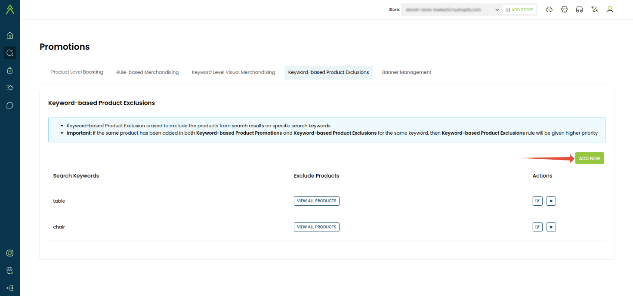Edit the table keyword exclusion
633x296 pixels.
tap(537, 201)
